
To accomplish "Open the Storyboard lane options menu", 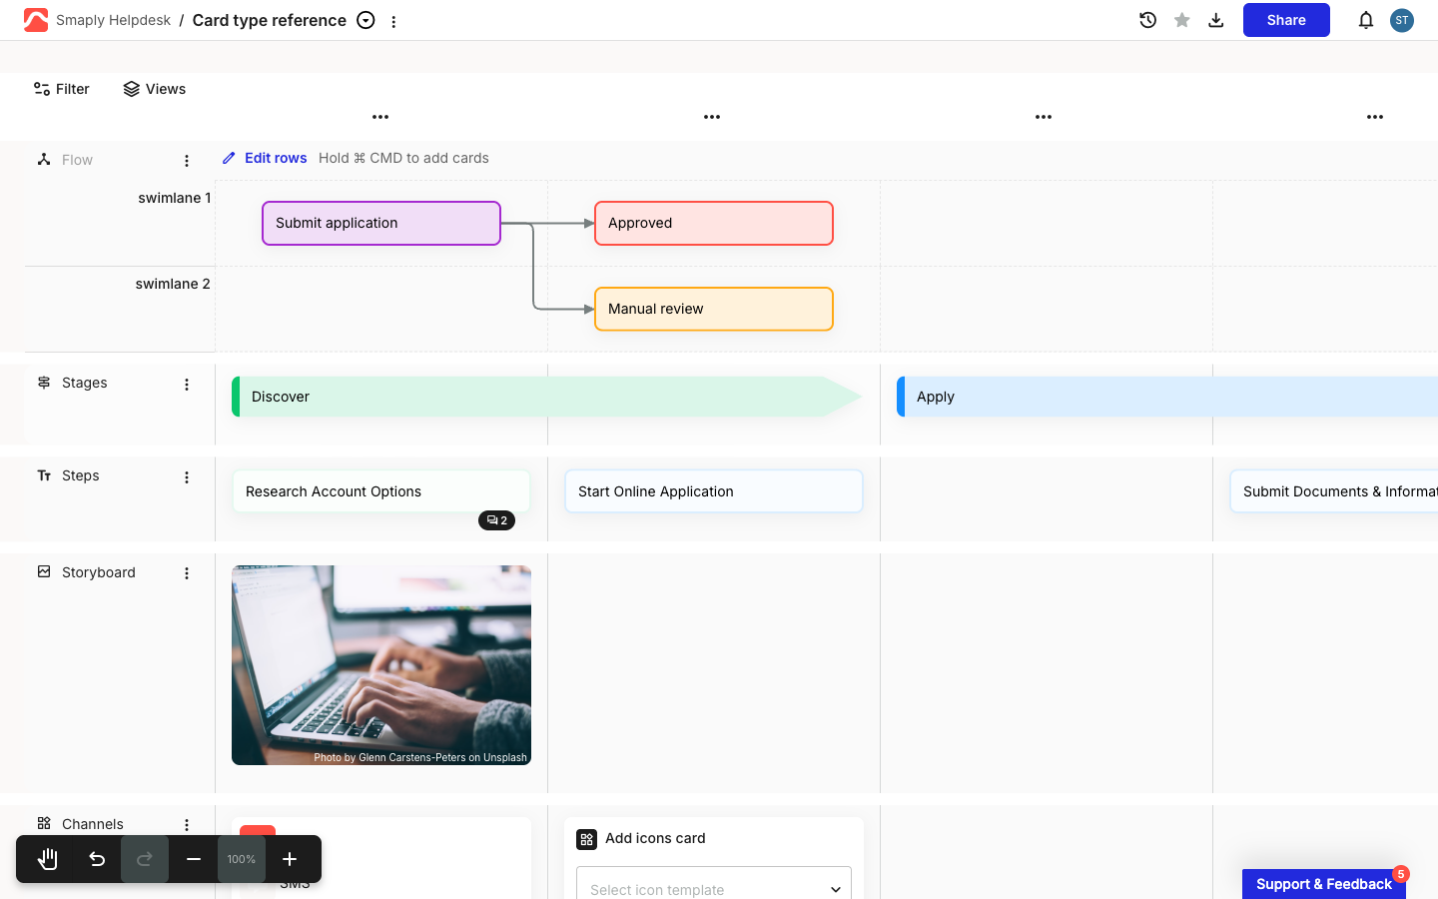I will click(187, 573).
